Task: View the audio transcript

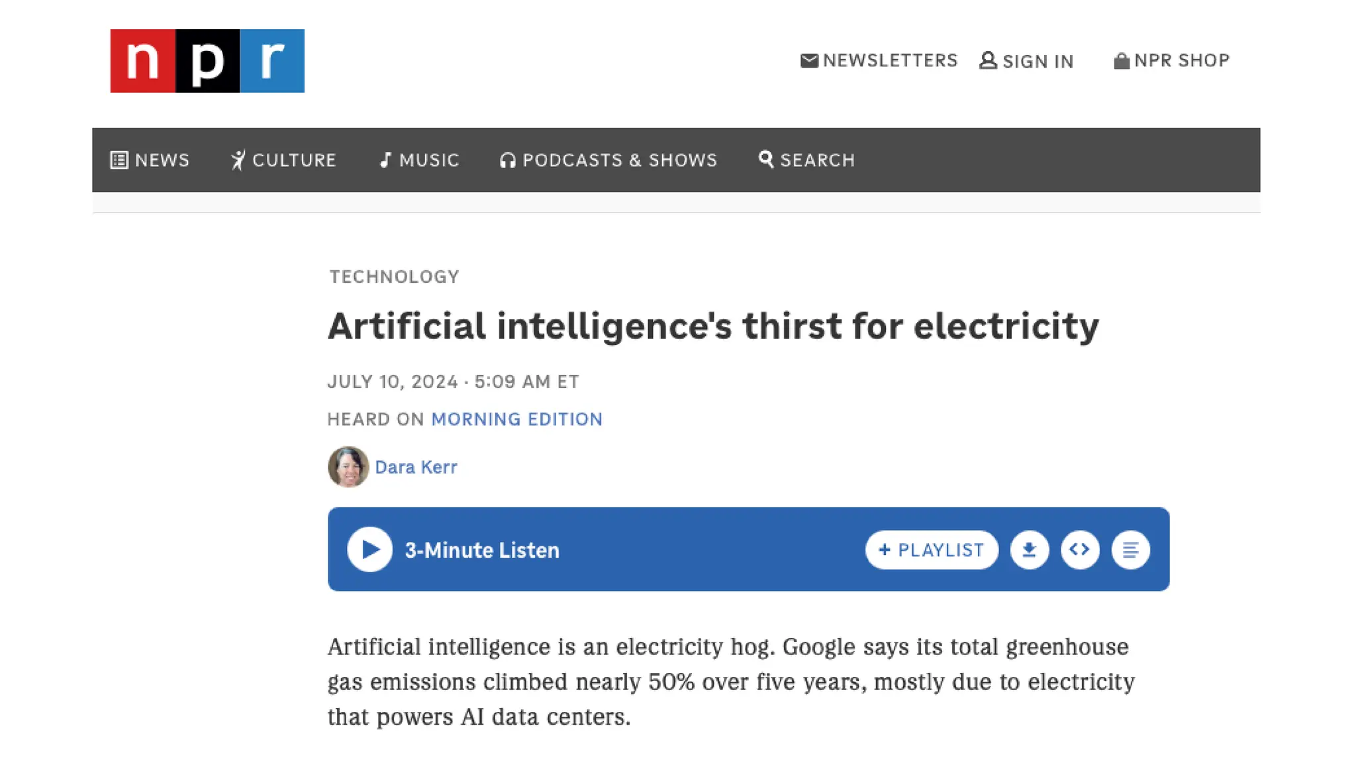Action: tap(1131, 550)
